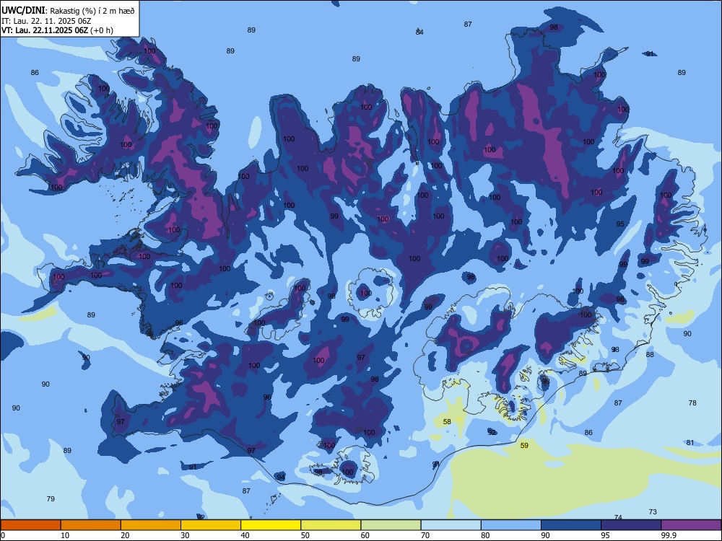722x541 pixels.
Task: Click the purple above-99.9 legend swatch
Action: click(691, 525)
